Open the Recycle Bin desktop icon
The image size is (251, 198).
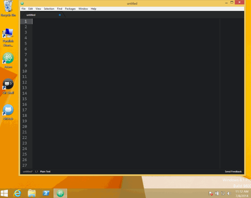8,7
